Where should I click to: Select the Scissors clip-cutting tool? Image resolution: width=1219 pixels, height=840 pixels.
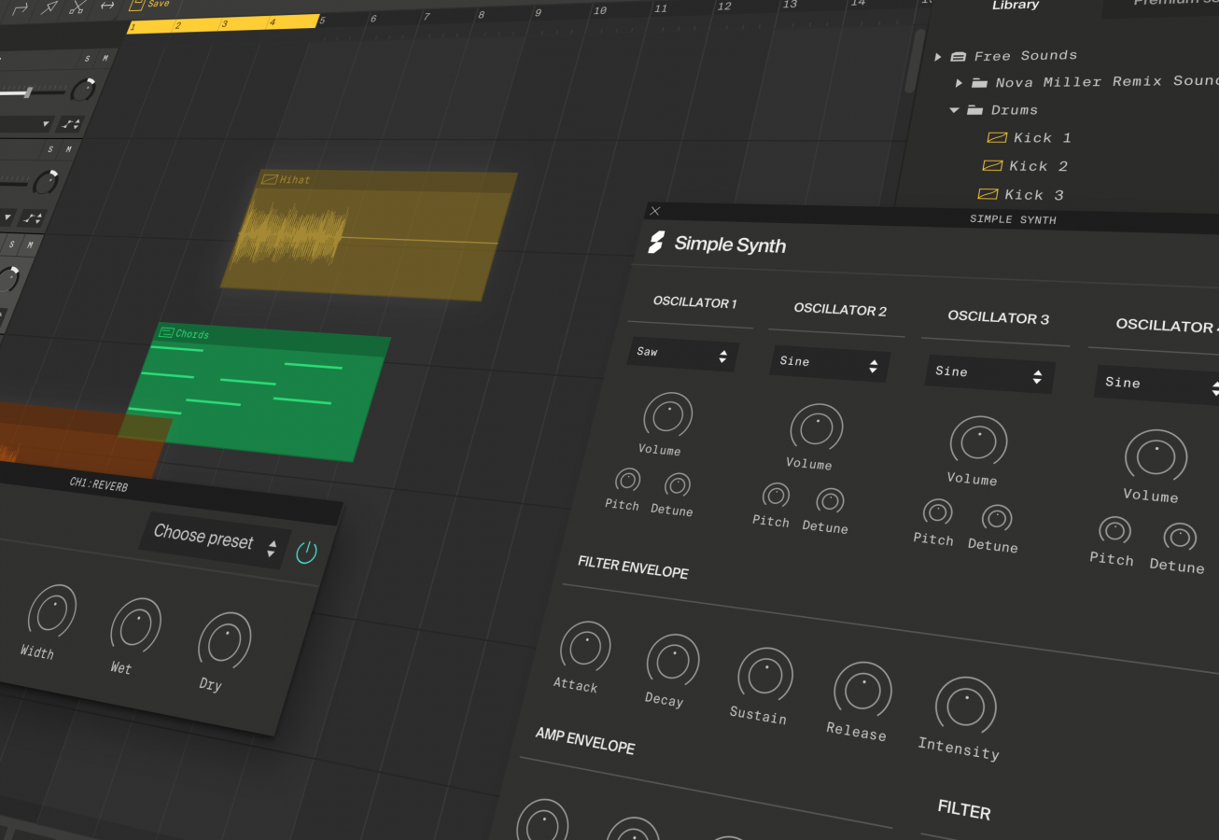(77, 7)
